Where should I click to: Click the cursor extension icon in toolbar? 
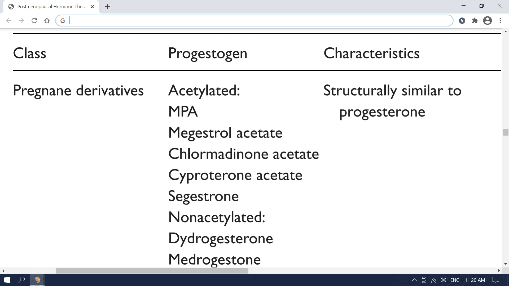(x=462, y=20)
